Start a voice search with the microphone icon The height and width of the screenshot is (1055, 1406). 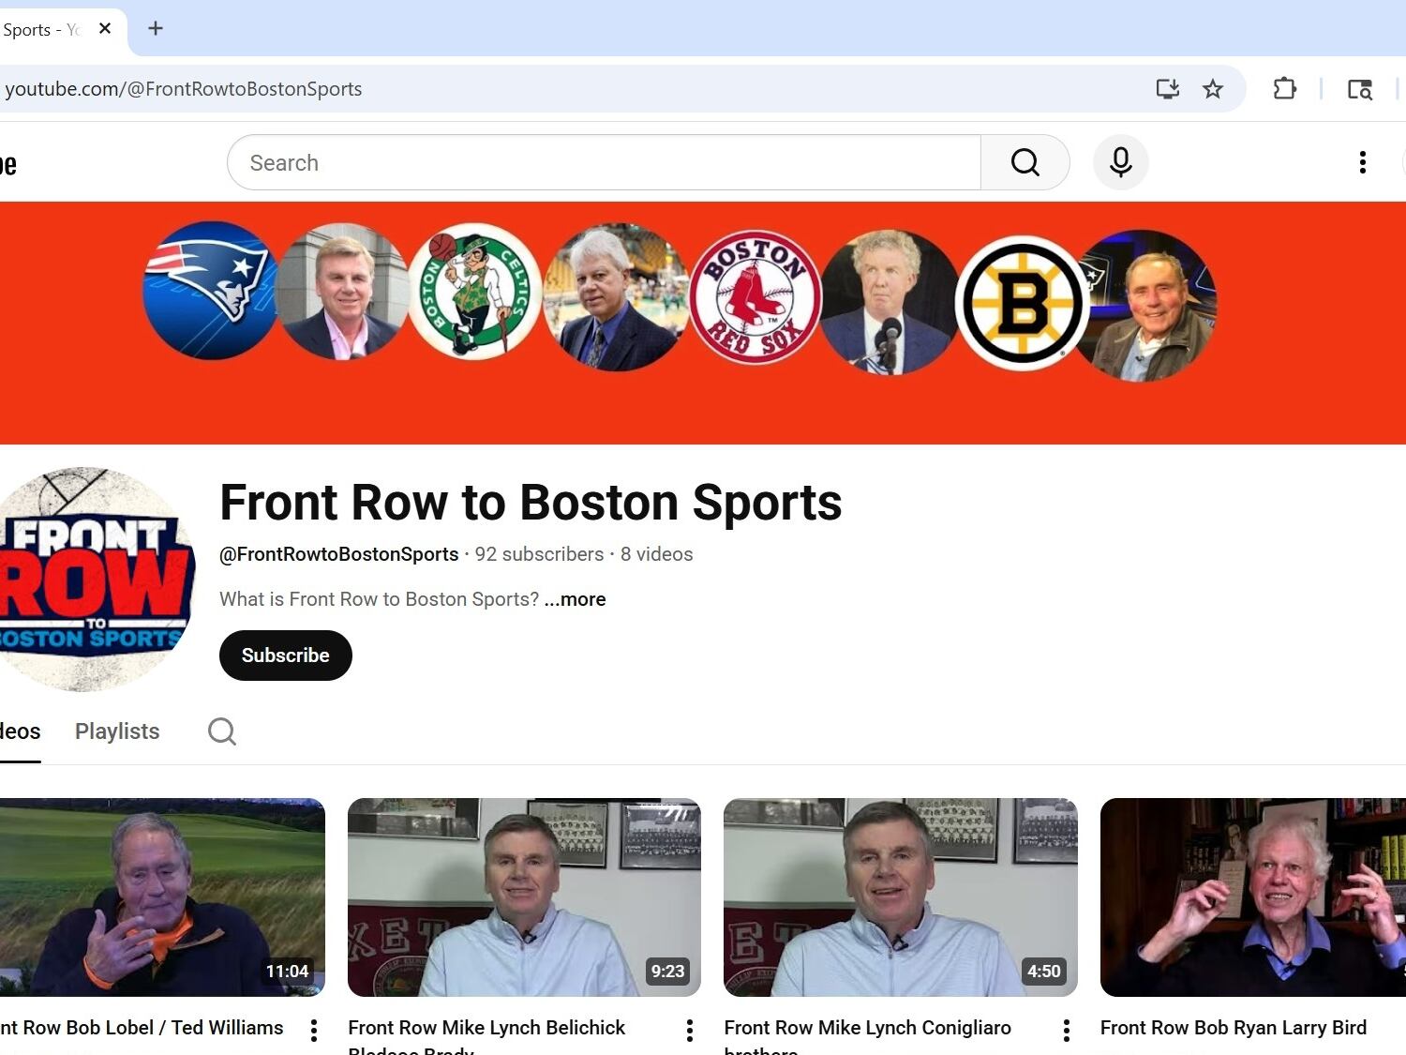click(1120, 162)
